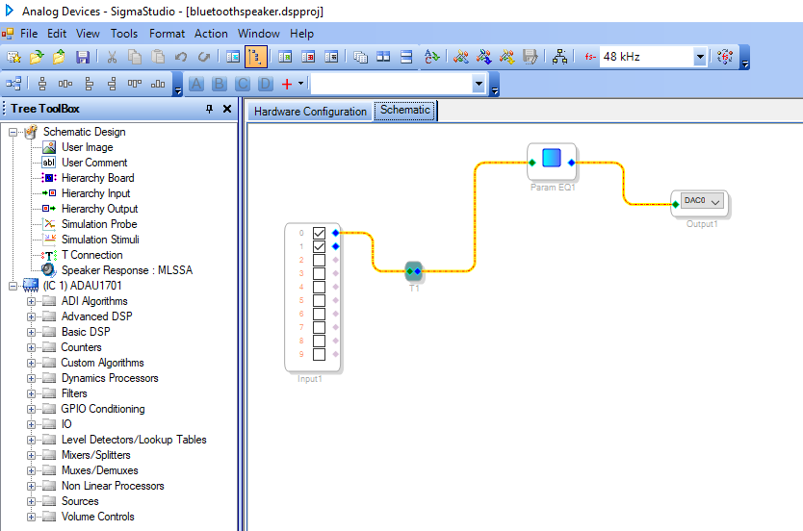
Task: Undo the last action with the toolbar arrow
Action: 181,57
